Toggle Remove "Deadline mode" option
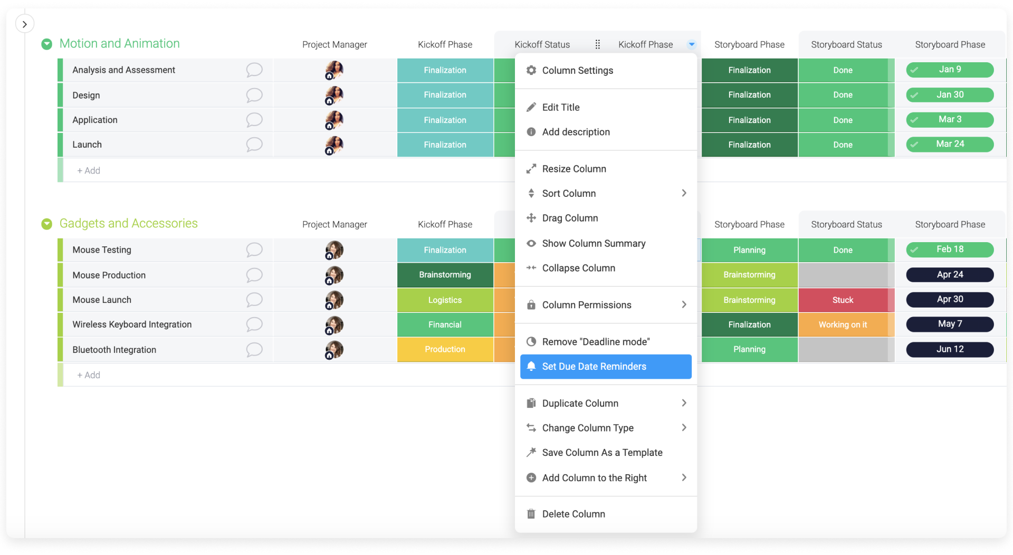Screen dimensions: 1013x555 (x=606, y=342)
